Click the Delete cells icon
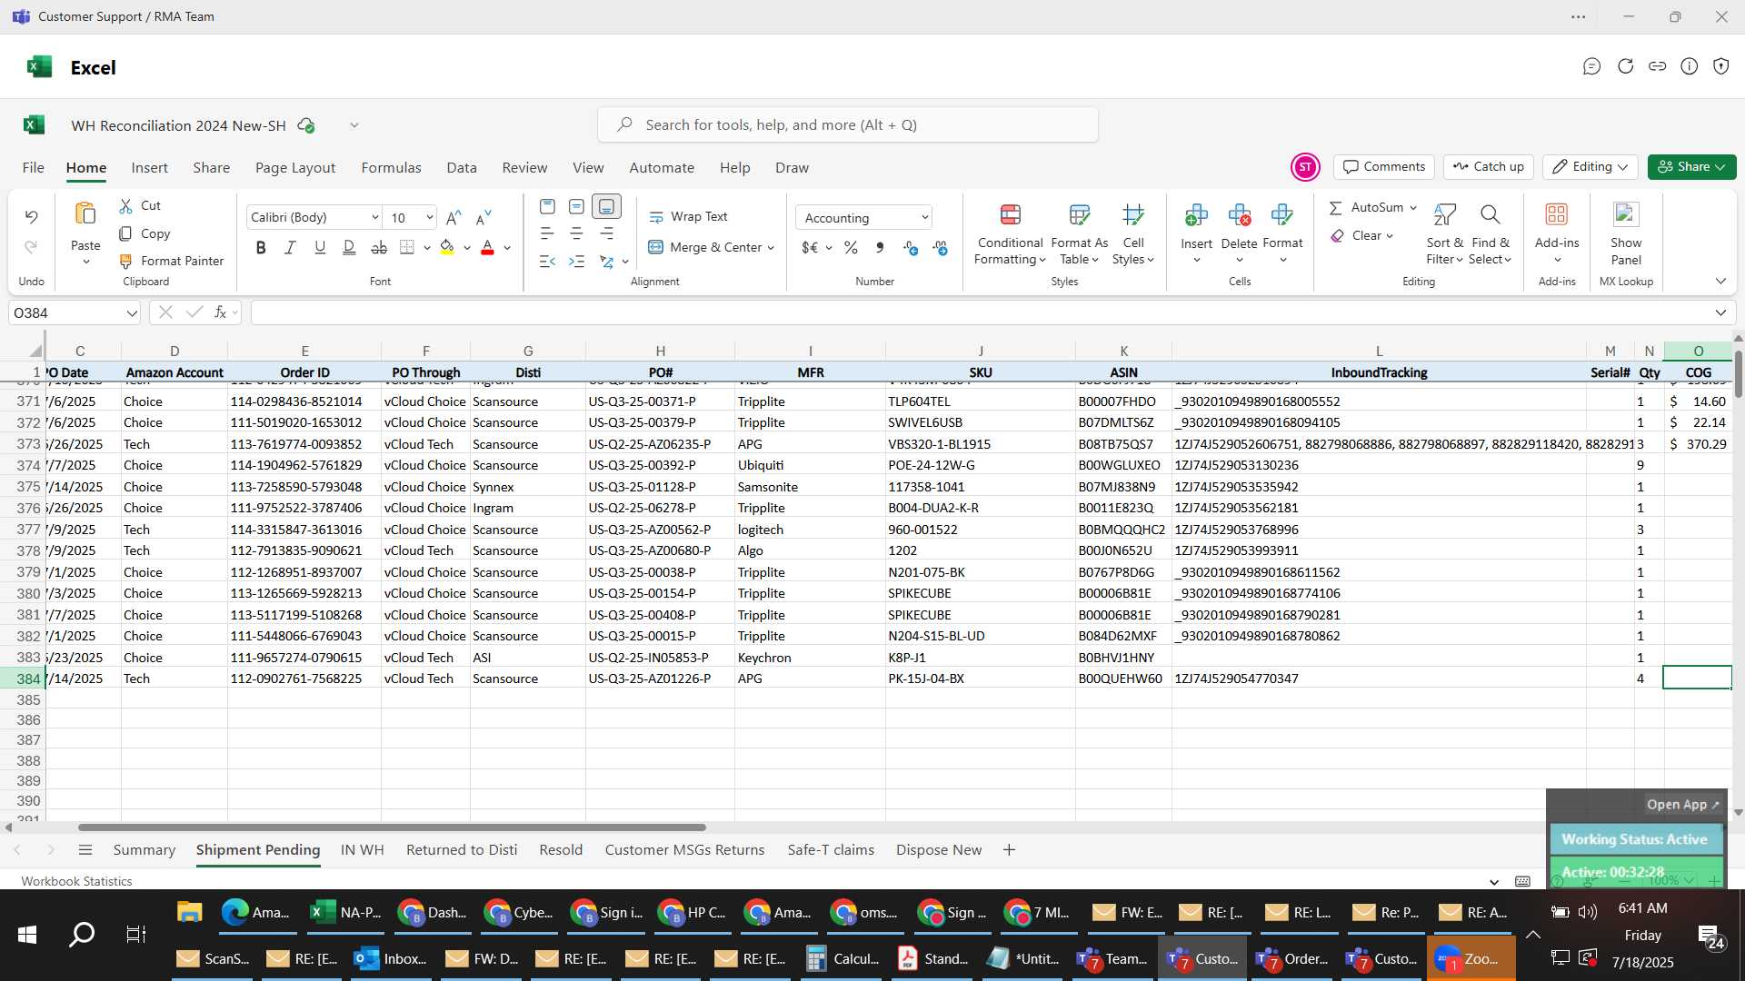1745x981 pixels. click(1239, 215)
